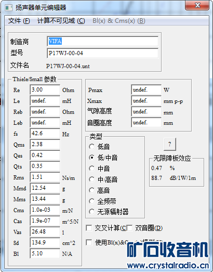Tick the 双音圈 (D) checkbox
Screen dimensions: 213x272
tap(129, 228)
